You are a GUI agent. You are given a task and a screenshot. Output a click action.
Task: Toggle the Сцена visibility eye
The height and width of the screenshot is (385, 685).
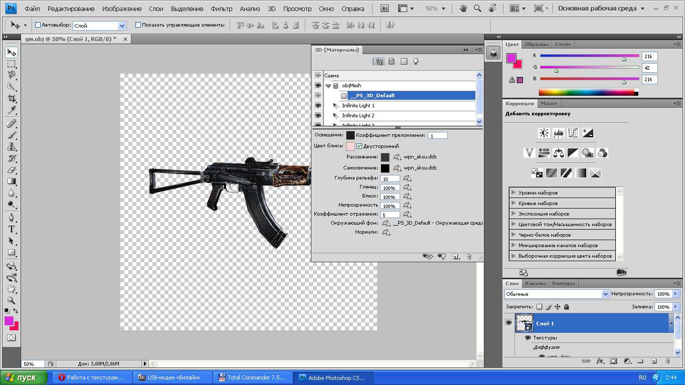[x=317, y=75]
